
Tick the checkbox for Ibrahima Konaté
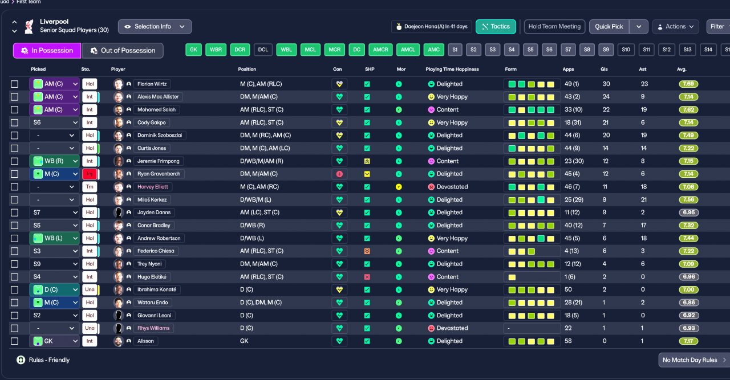(x=14, y=289)
